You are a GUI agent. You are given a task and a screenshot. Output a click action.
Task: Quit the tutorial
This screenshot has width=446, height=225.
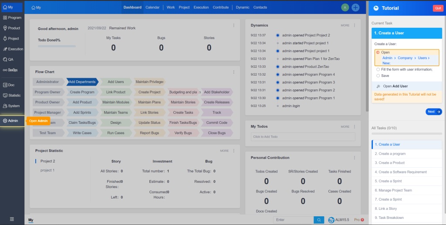[x=437, y=8]
